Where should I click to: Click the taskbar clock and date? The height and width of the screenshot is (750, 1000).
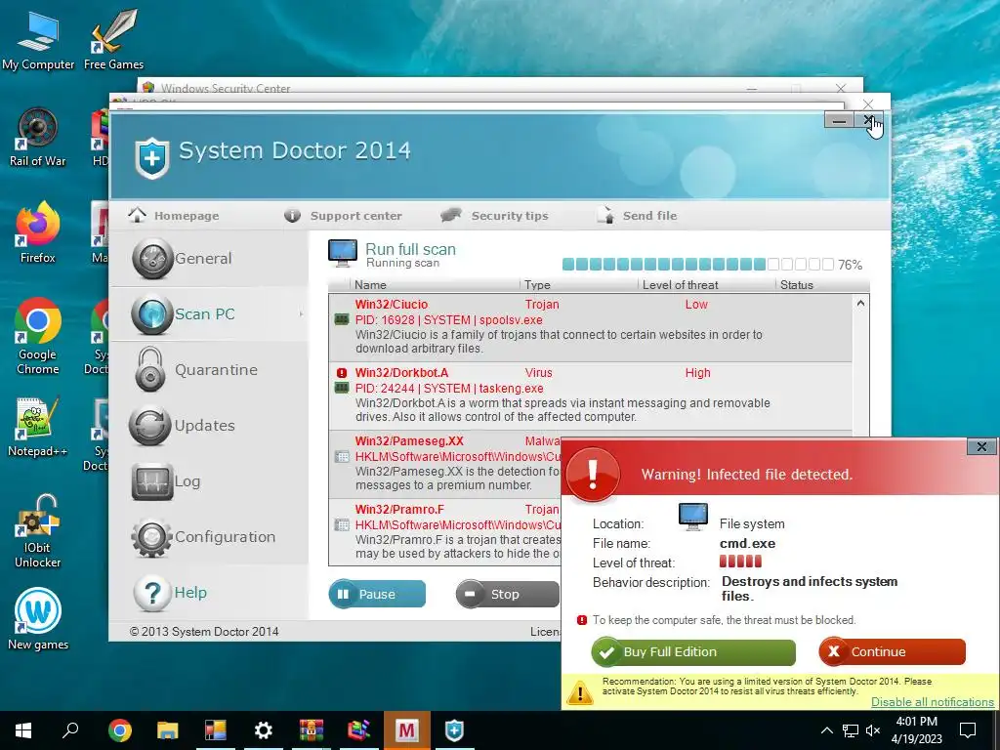[x=916, y=730]
